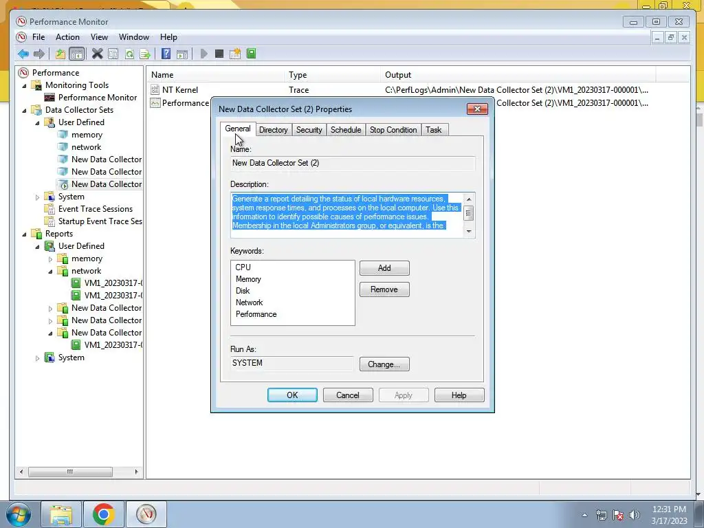The image size is (704, 528).
Task: Click the Type column header
Action: pos(333,75)
